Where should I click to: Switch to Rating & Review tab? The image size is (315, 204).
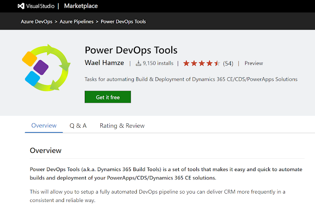pos(122,126)
